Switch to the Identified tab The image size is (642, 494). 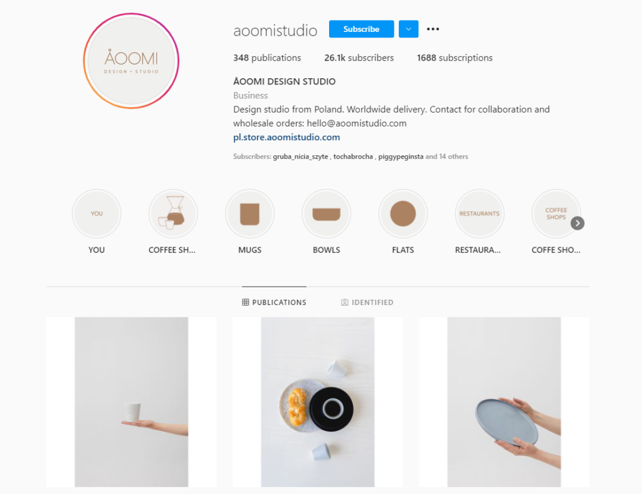(x=367, y=302)
